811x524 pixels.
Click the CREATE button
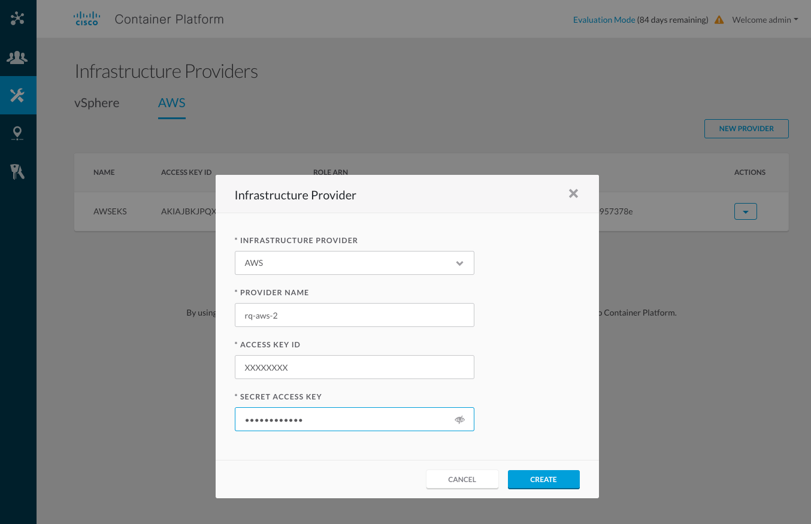(x=543, y=479)
